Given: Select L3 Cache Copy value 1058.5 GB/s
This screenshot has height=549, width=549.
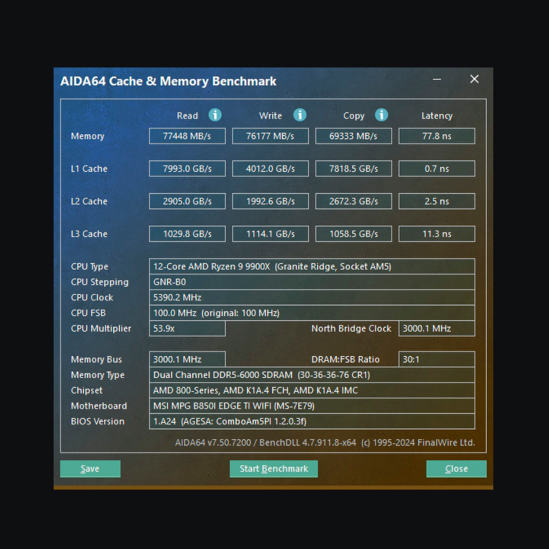Looking at the screenshot, I should [x=353, y=234].
